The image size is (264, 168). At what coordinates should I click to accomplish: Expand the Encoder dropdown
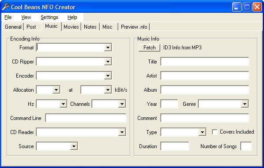coord(108,76)
